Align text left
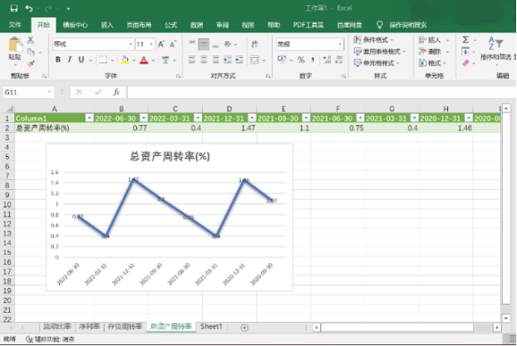517x346 pixels. [x=192, y=60]
